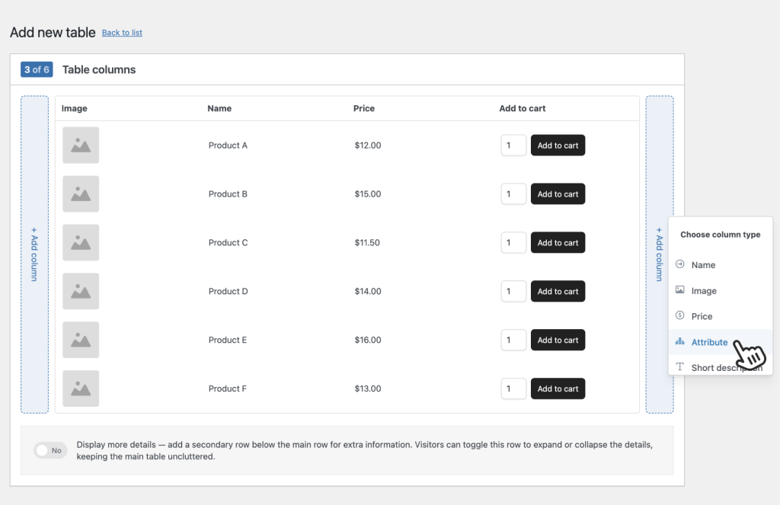Screen dimensions: 780x505
Task: Enable the Display more details toggle
Action: coord(50,450)
